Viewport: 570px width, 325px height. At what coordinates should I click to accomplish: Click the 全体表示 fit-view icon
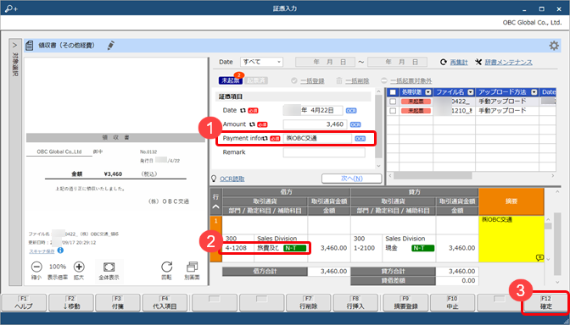pyautogui.click(x=109, y=267)
